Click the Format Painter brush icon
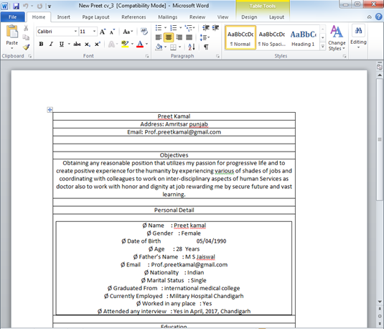384x329 pixels. (x=27, y=47)
